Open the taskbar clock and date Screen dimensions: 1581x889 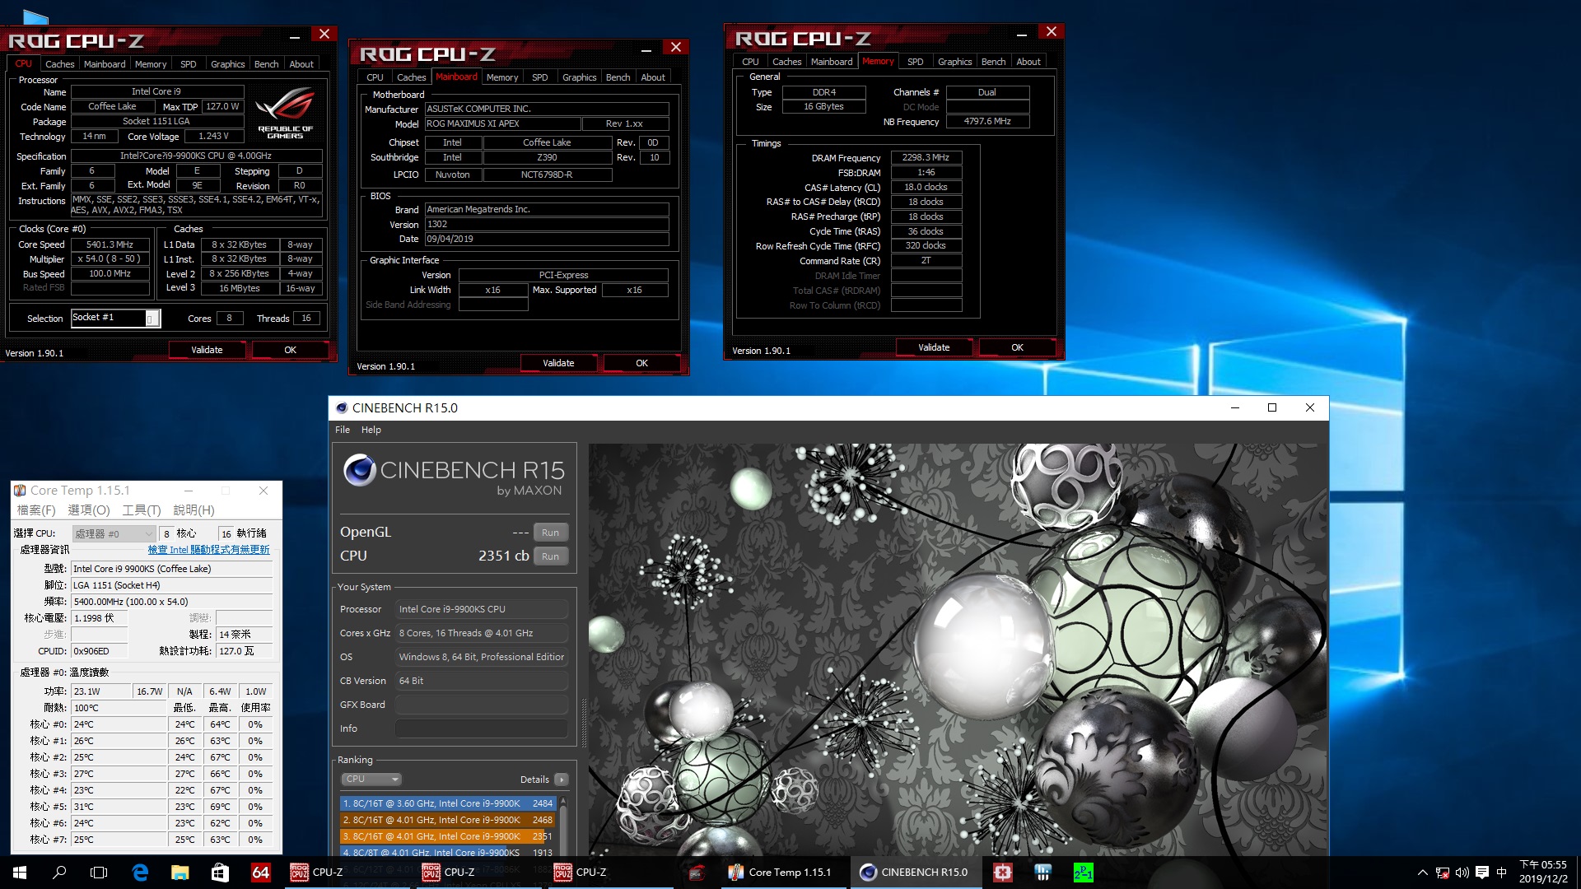pyautogui.click(x=1543, y=873)
